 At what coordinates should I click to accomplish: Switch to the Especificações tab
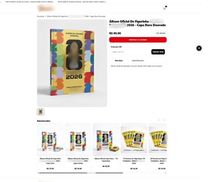138,61
